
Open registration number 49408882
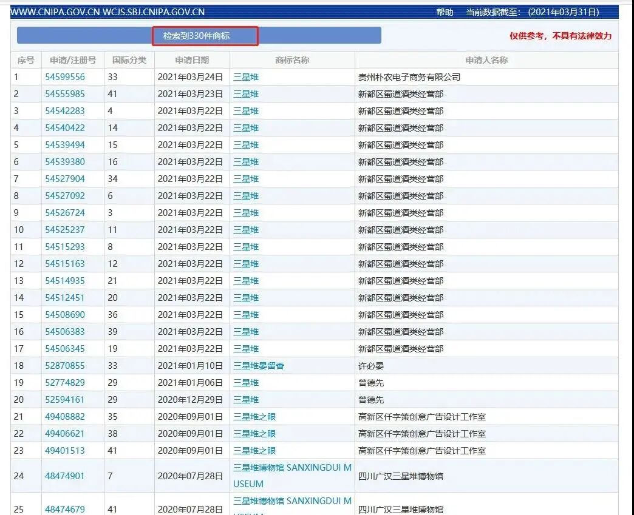click(65, 416)
